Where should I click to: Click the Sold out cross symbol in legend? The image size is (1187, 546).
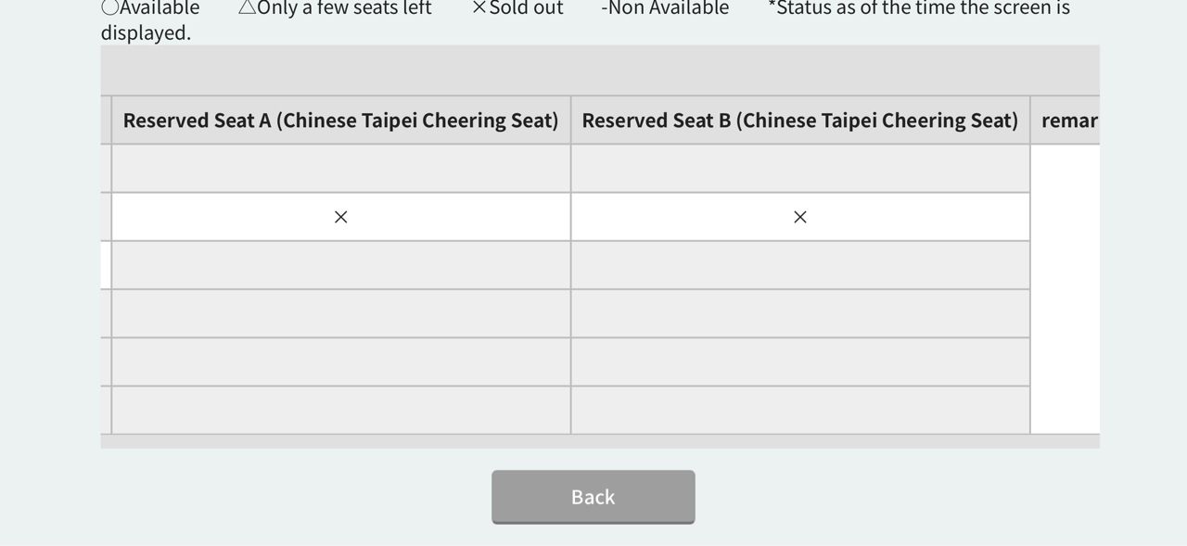tap(479, 7)
